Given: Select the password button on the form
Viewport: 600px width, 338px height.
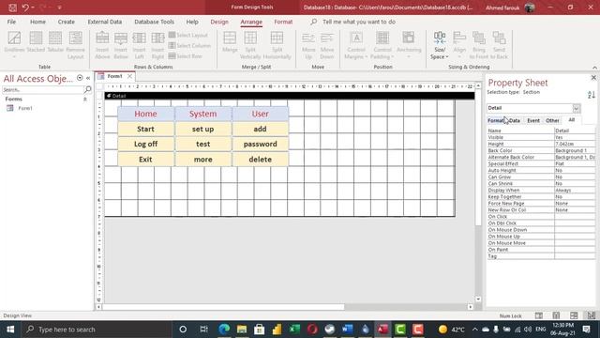Looking at the screenshot, I should tap(261, 144).
